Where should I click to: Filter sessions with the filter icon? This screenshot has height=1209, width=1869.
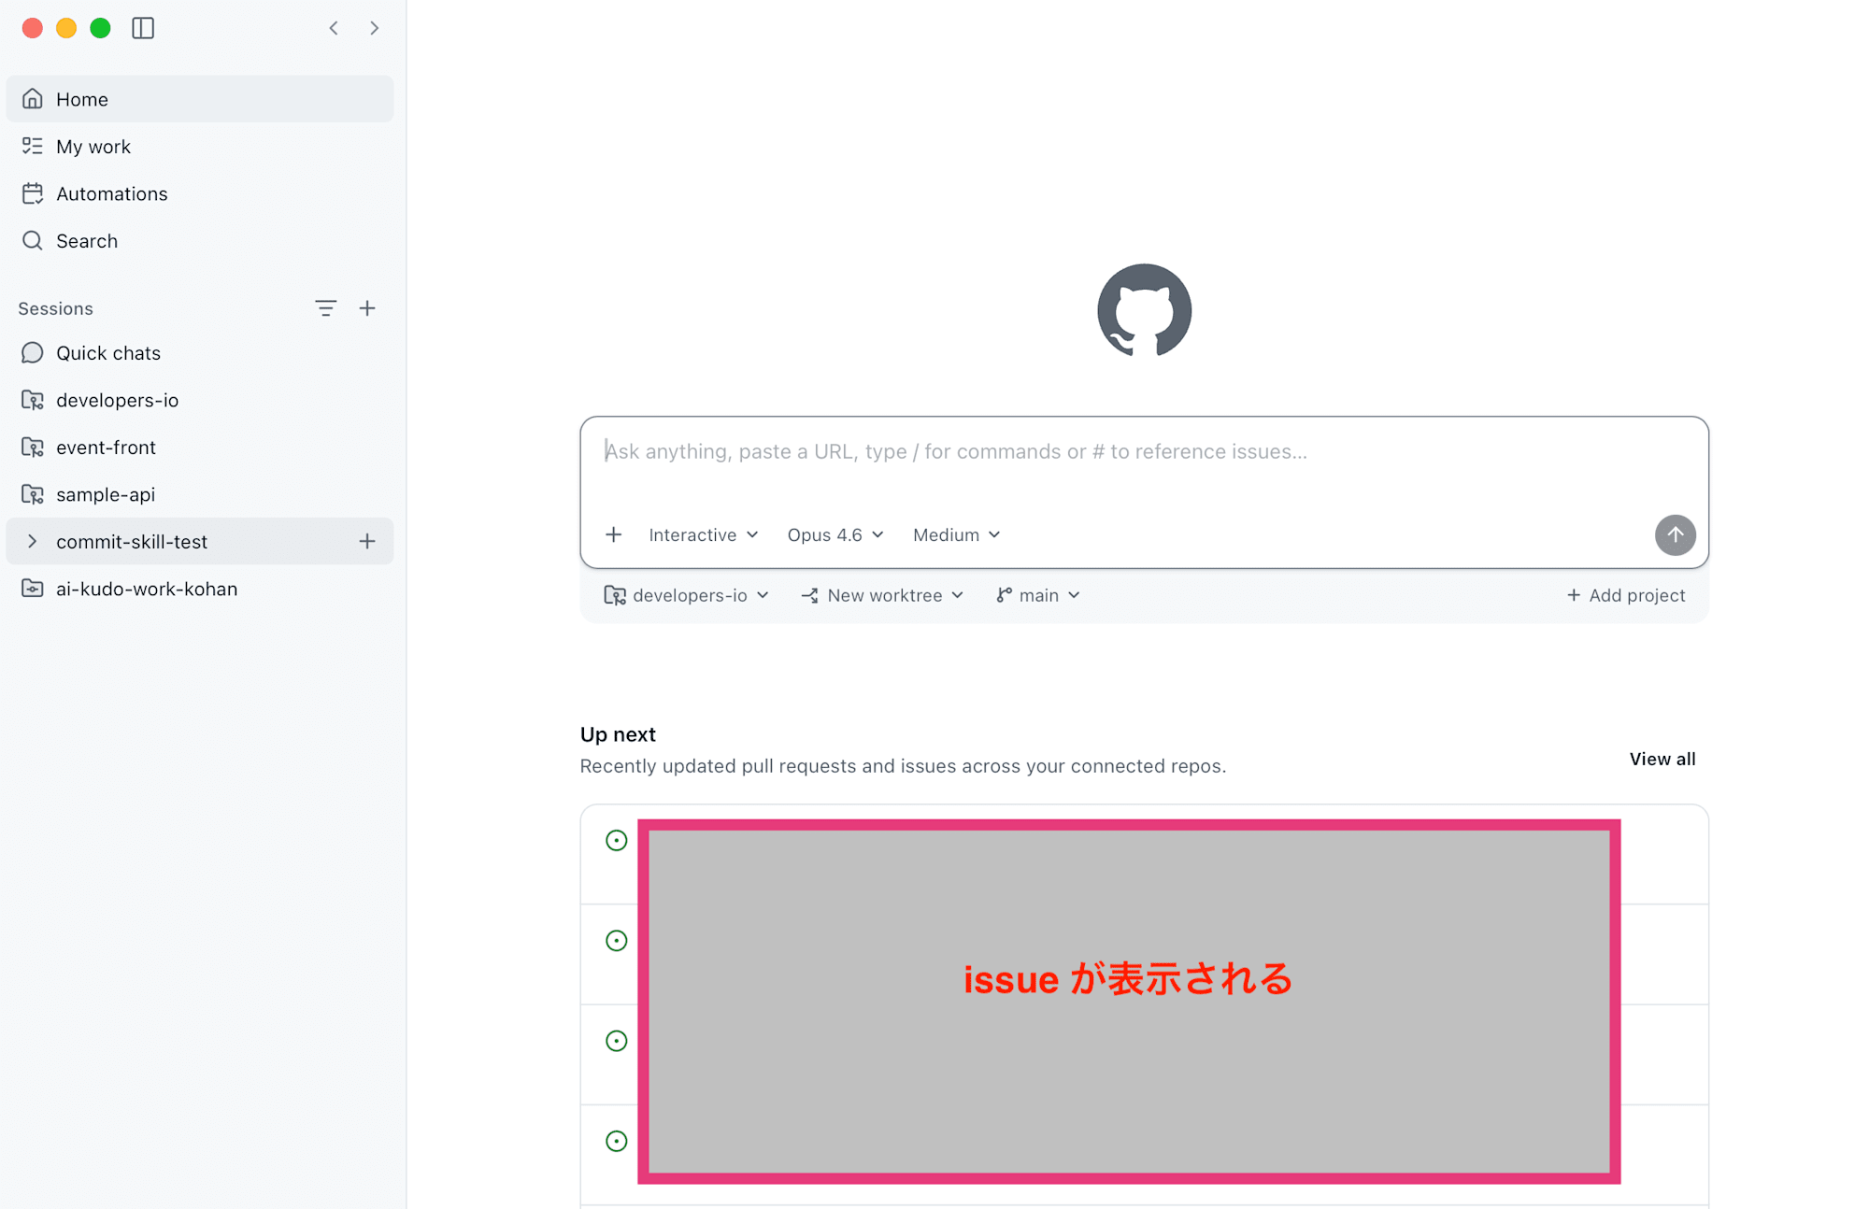[325, 308]
